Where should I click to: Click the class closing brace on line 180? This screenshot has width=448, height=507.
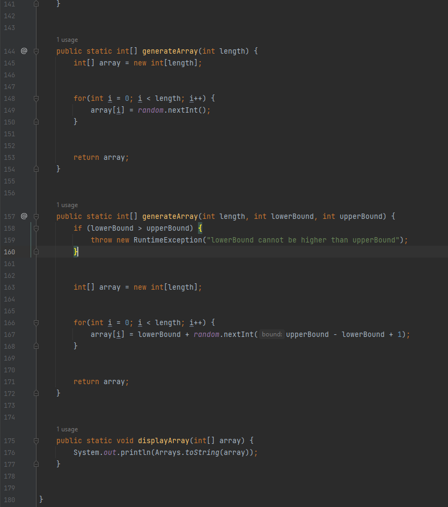tap(41, 499)
